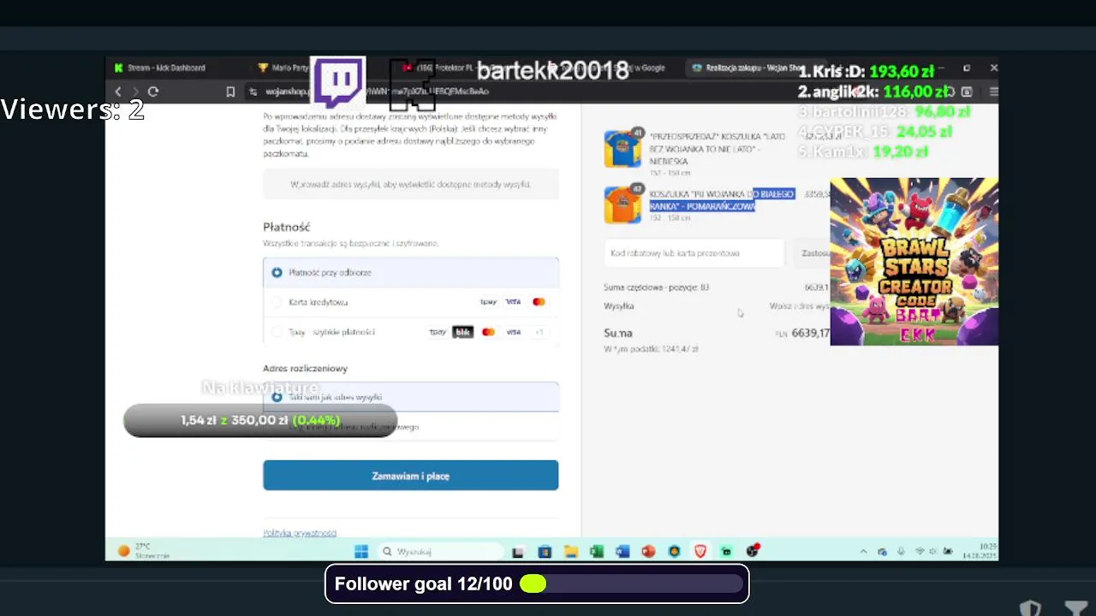Click the green app icon on the taskbar
Viewport: 1096px width, 616px height.
tap(726, 552)
